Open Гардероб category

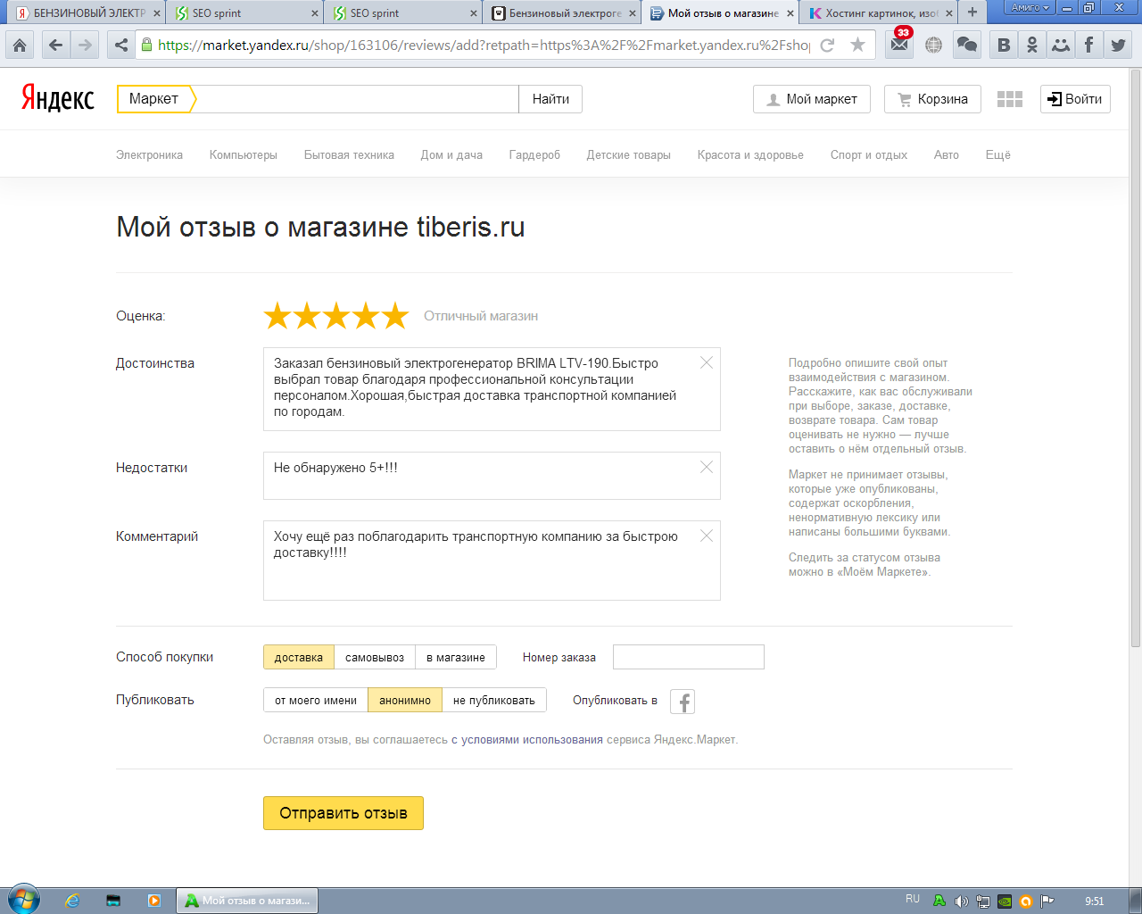point(534,154)
